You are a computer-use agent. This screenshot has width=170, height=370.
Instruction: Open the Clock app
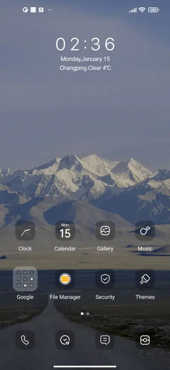pyautogui.click(x=25, y=231)
